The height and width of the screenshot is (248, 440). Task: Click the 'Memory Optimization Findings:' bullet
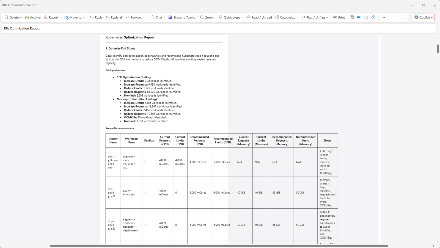coord(137,99)
